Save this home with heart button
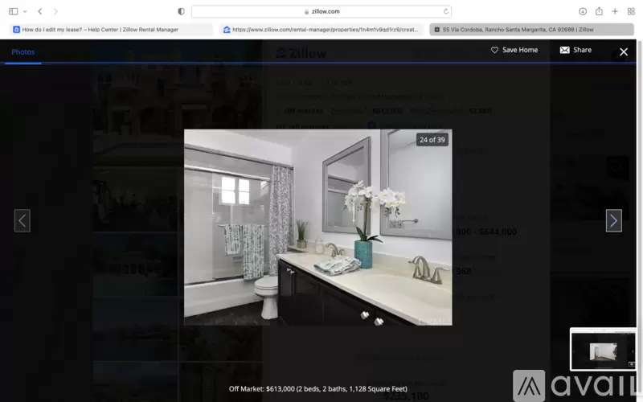The image size is (643, 402). click(514, 50)
